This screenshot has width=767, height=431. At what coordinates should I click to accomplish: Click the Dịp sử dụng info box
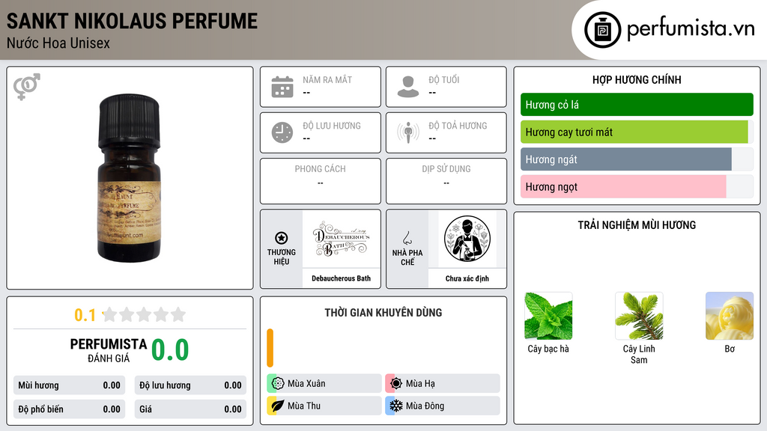click(446, 181)
